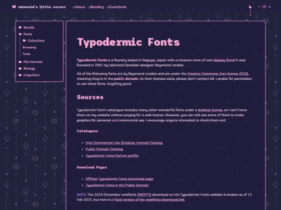Viewport: 281px width, 210px height.
Task: Open Official Typodermic Fonts download page
Action: tap(119, 179)
